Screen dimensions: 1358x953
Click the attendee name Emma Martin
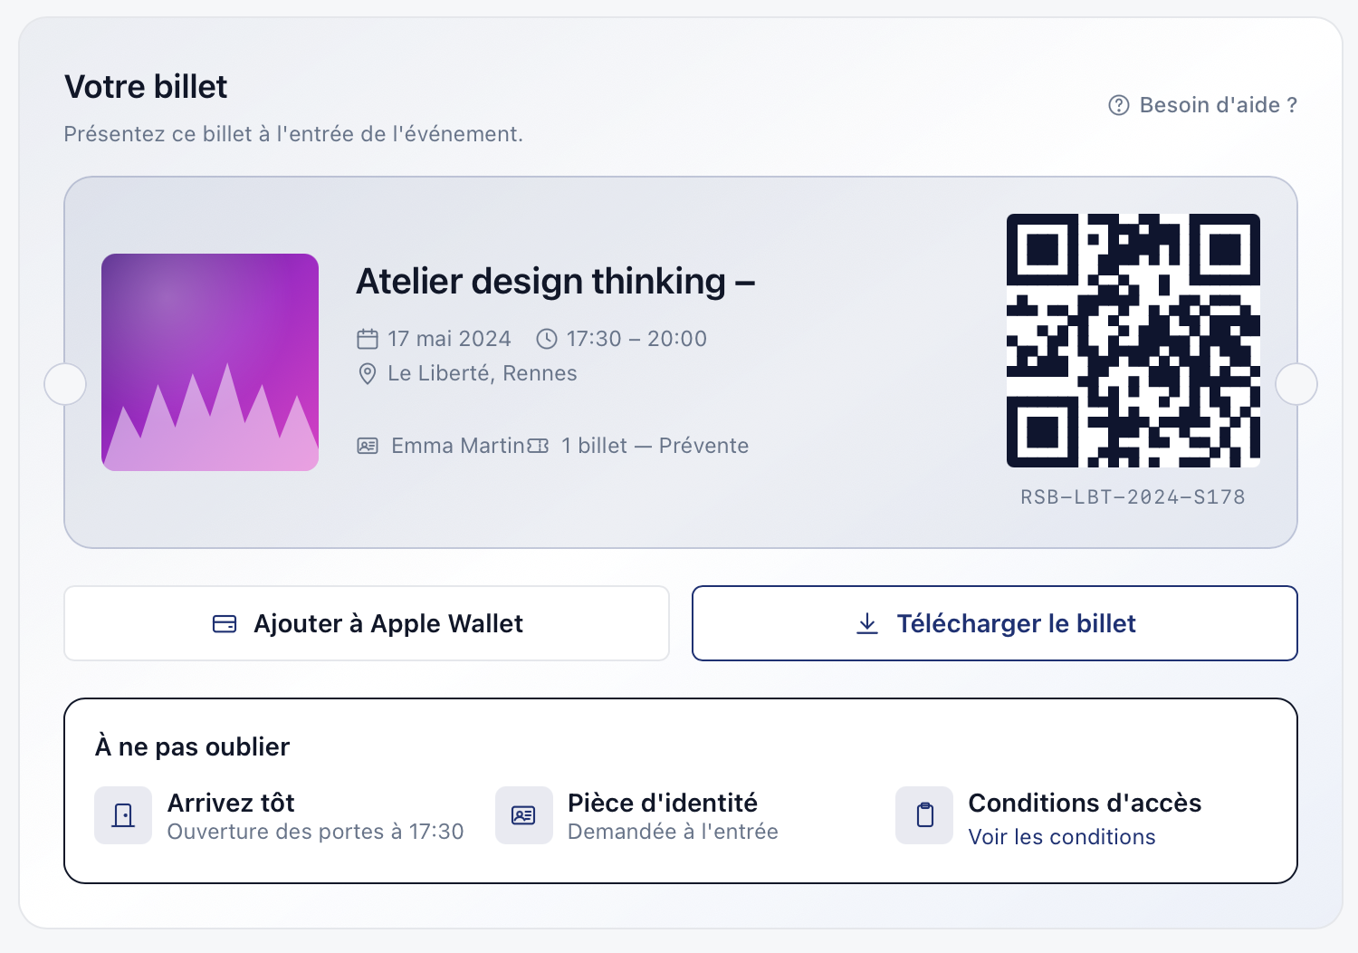458,446
